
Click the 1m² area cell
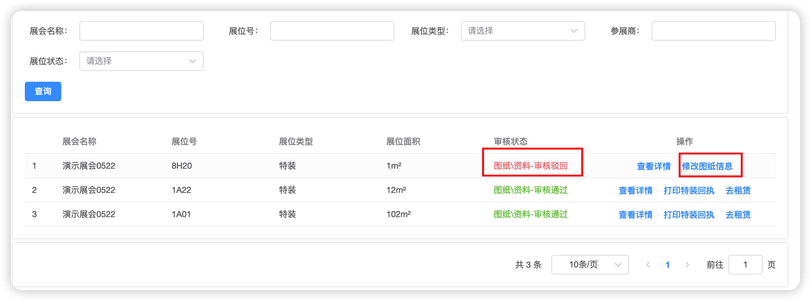click(394, 166)
